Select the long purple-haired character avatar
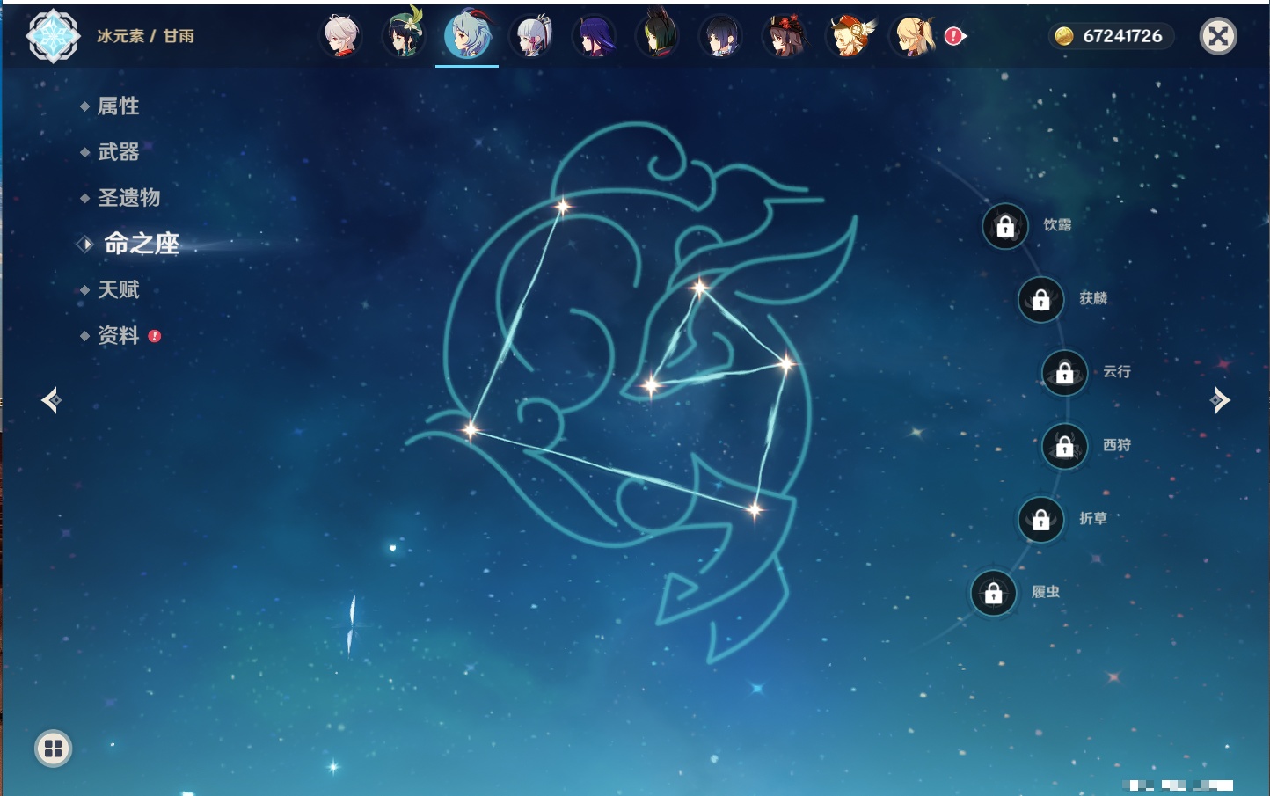Screen dimensions: 1270x796 595,36
